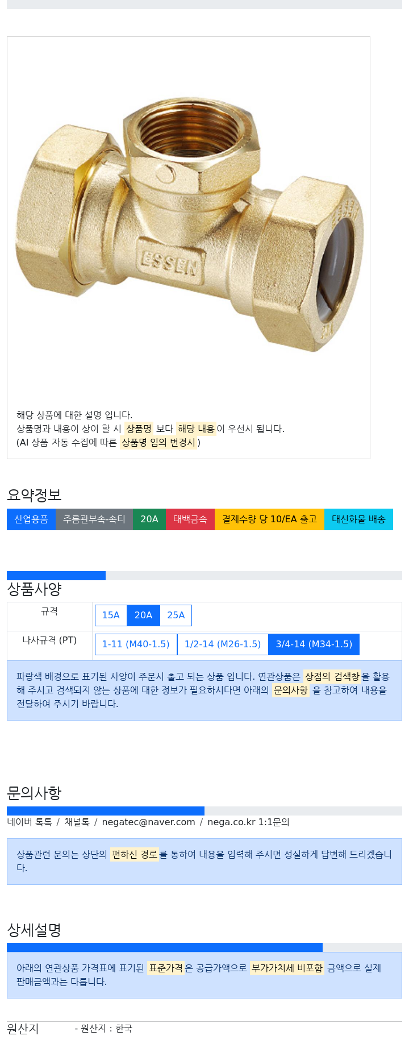Screen dimensions: 409x1040
Task: Open 네이버 톡톡 inquiry link
Action: click(30, 822)
